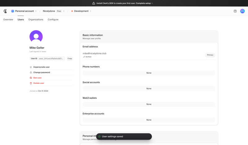Open the help icon in header
Screen dimensions: 248x145
[235, 11]
